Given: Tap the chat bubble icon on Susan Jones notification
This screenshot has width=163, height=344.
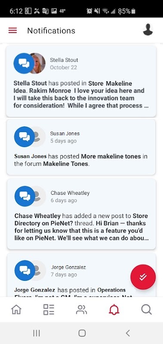Looking at the screenshot, I should (24, 137).
